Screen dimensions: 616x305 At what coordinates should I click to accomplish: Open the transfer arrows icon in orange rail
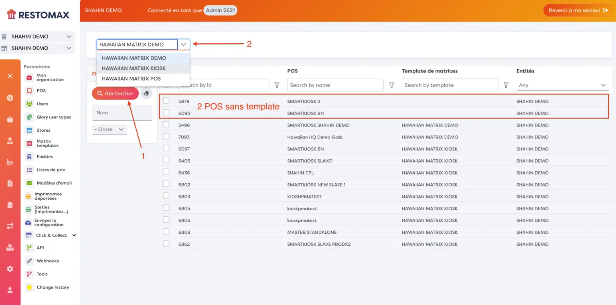(x=10, y=226)
